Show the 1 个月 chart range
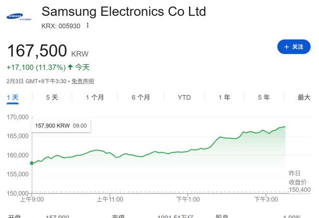The height and width of the screenshot is (218, 319). [x=95, y=98]
